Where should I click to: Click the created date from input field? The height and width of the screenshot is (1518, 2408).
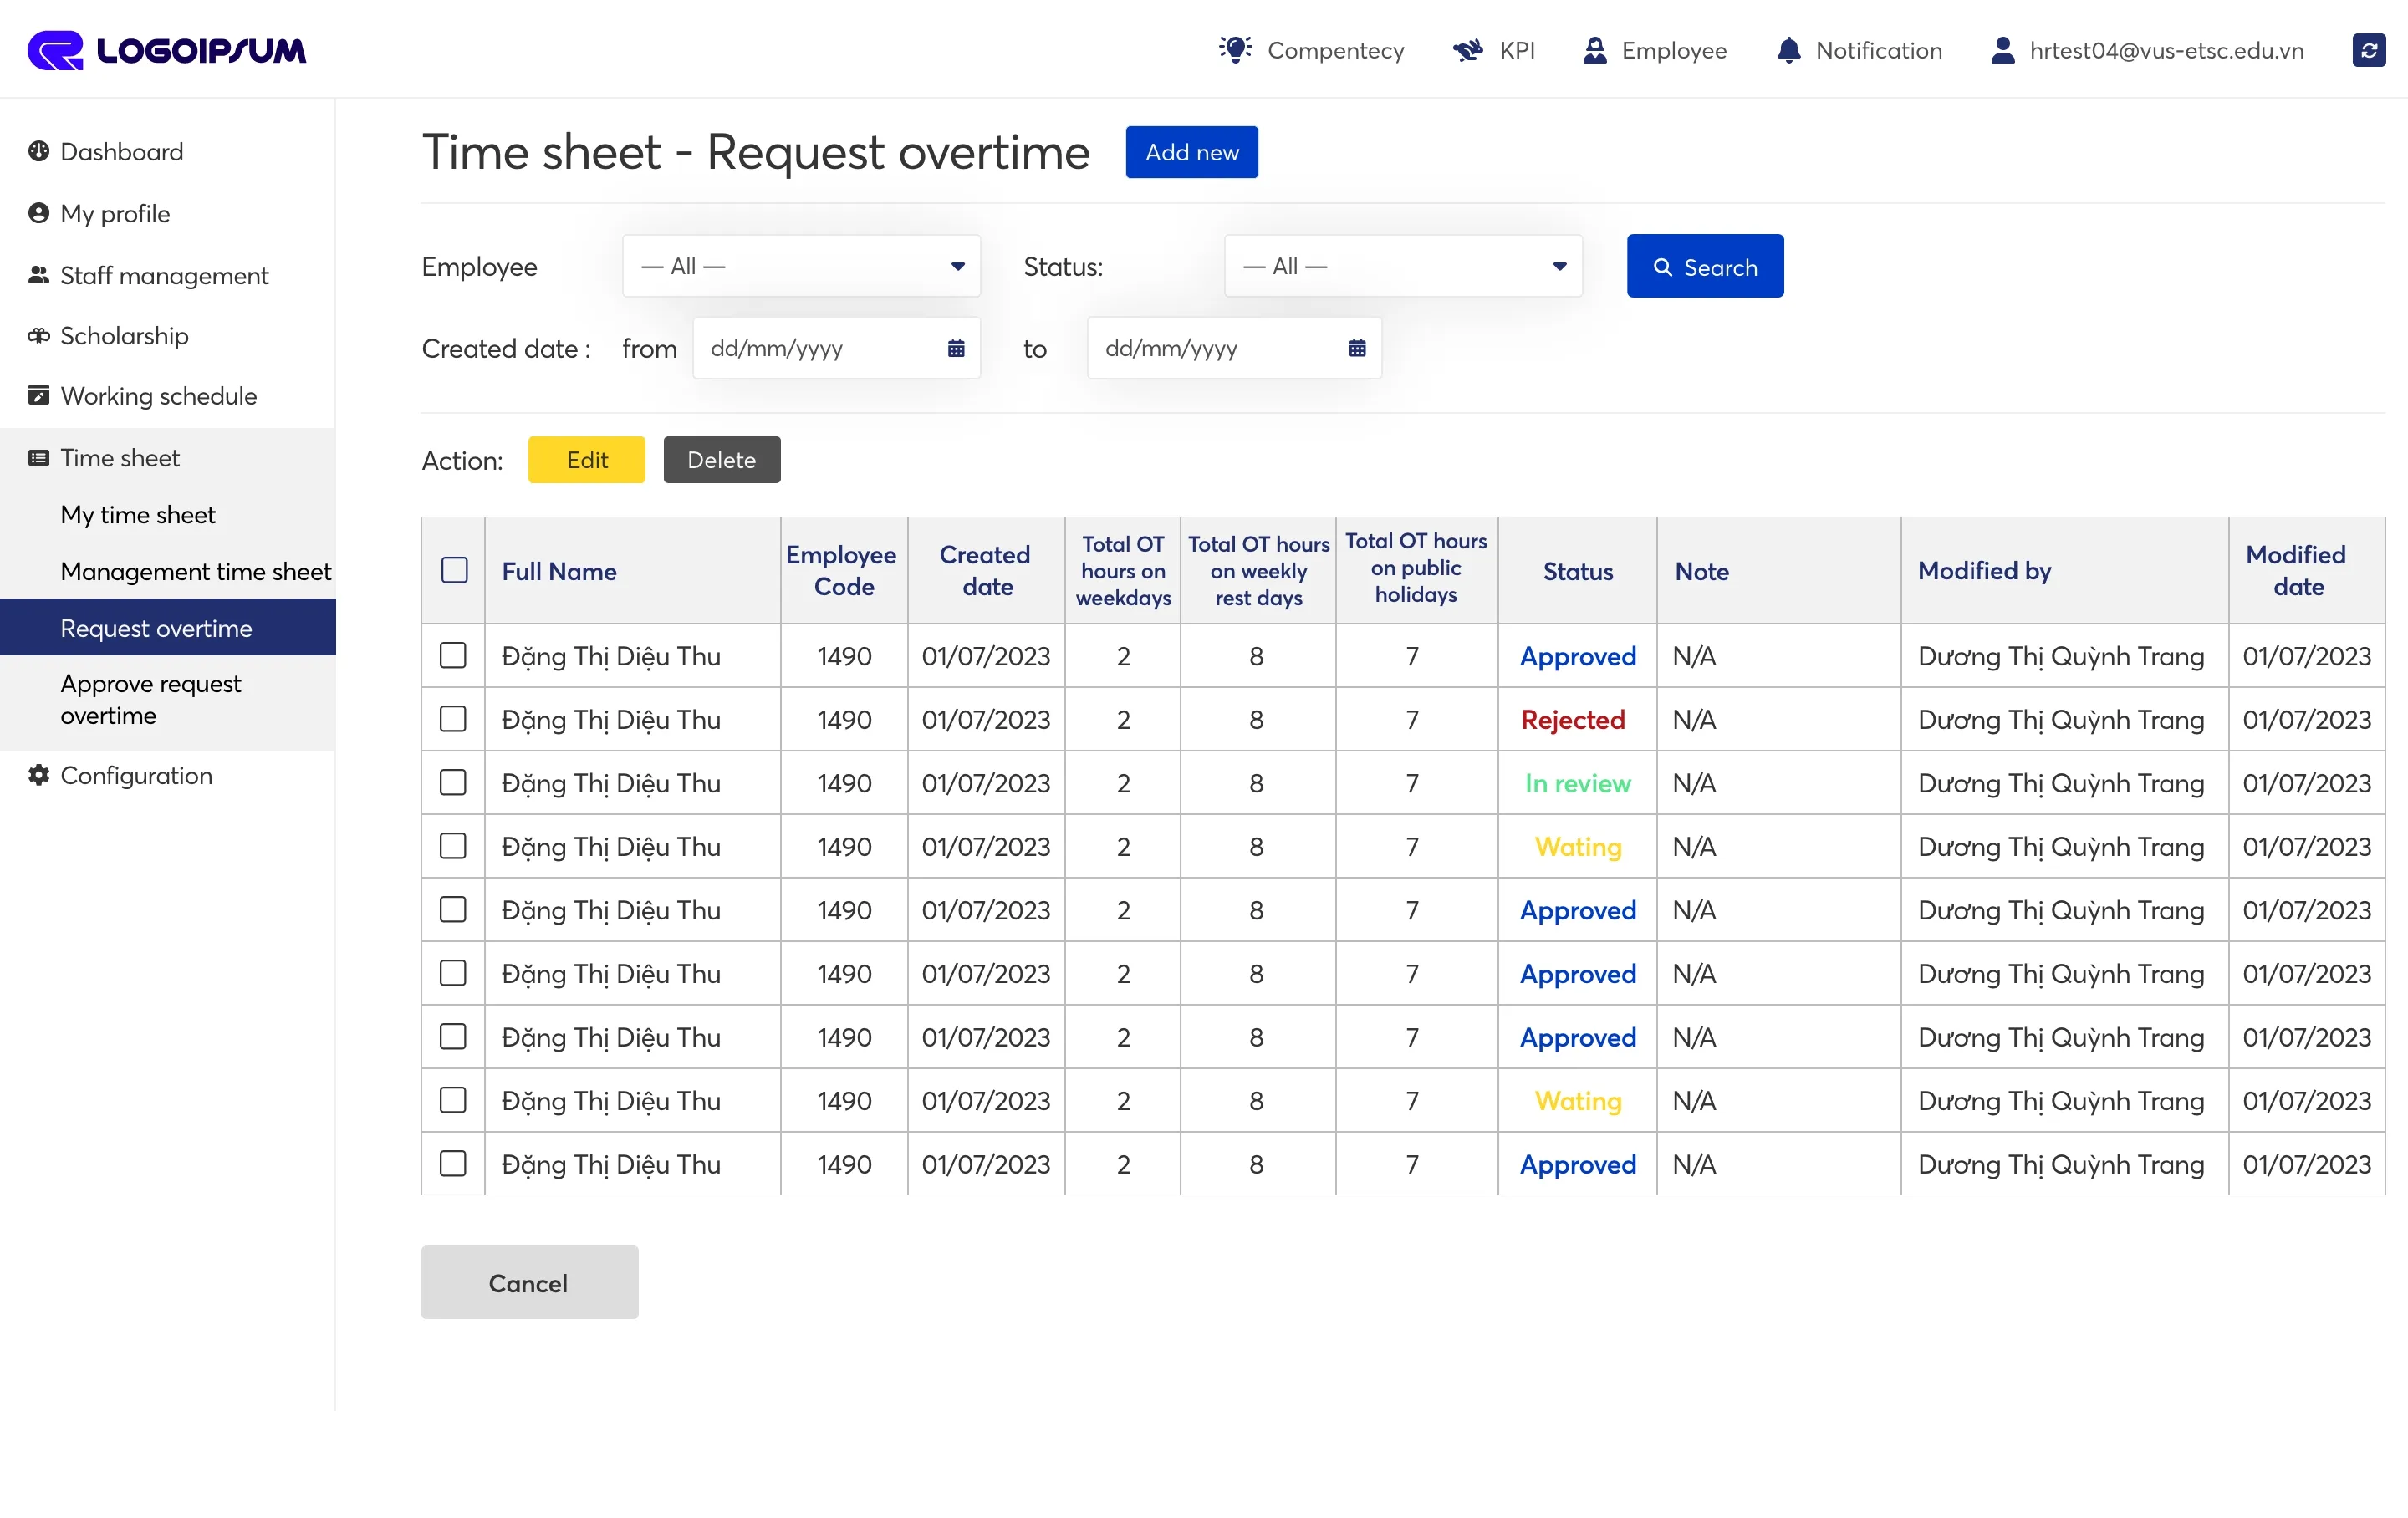point(815,348)
